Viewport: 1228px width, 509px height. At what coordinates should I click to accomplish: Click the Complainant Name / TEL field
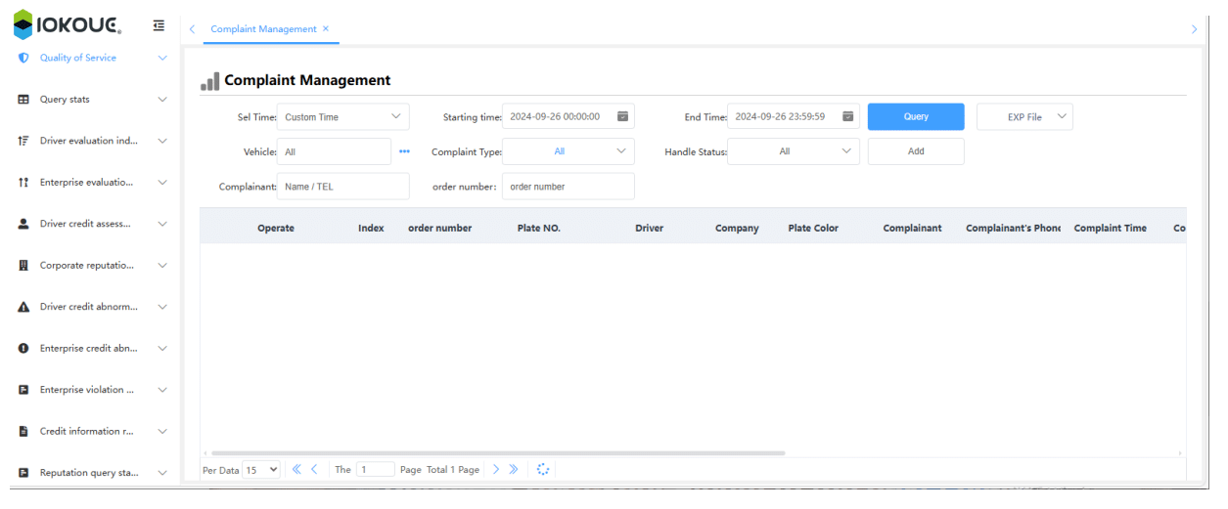(342, 187)
